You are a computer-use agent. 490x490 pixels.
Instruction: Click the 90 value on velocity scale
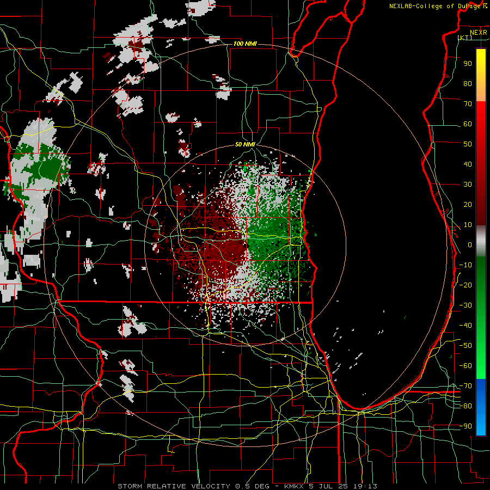point(468,64)
